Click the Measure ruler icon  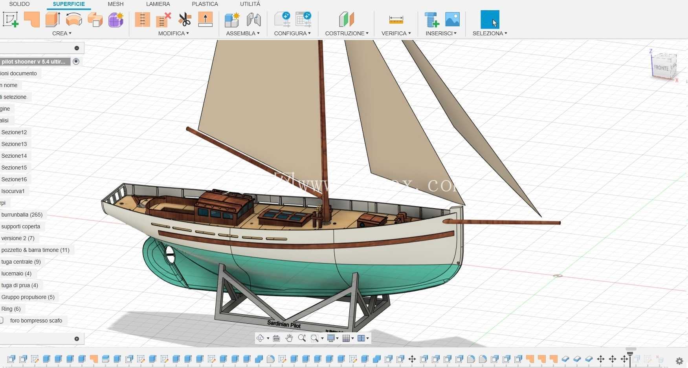pyautogui.click(x=396, y=19)
